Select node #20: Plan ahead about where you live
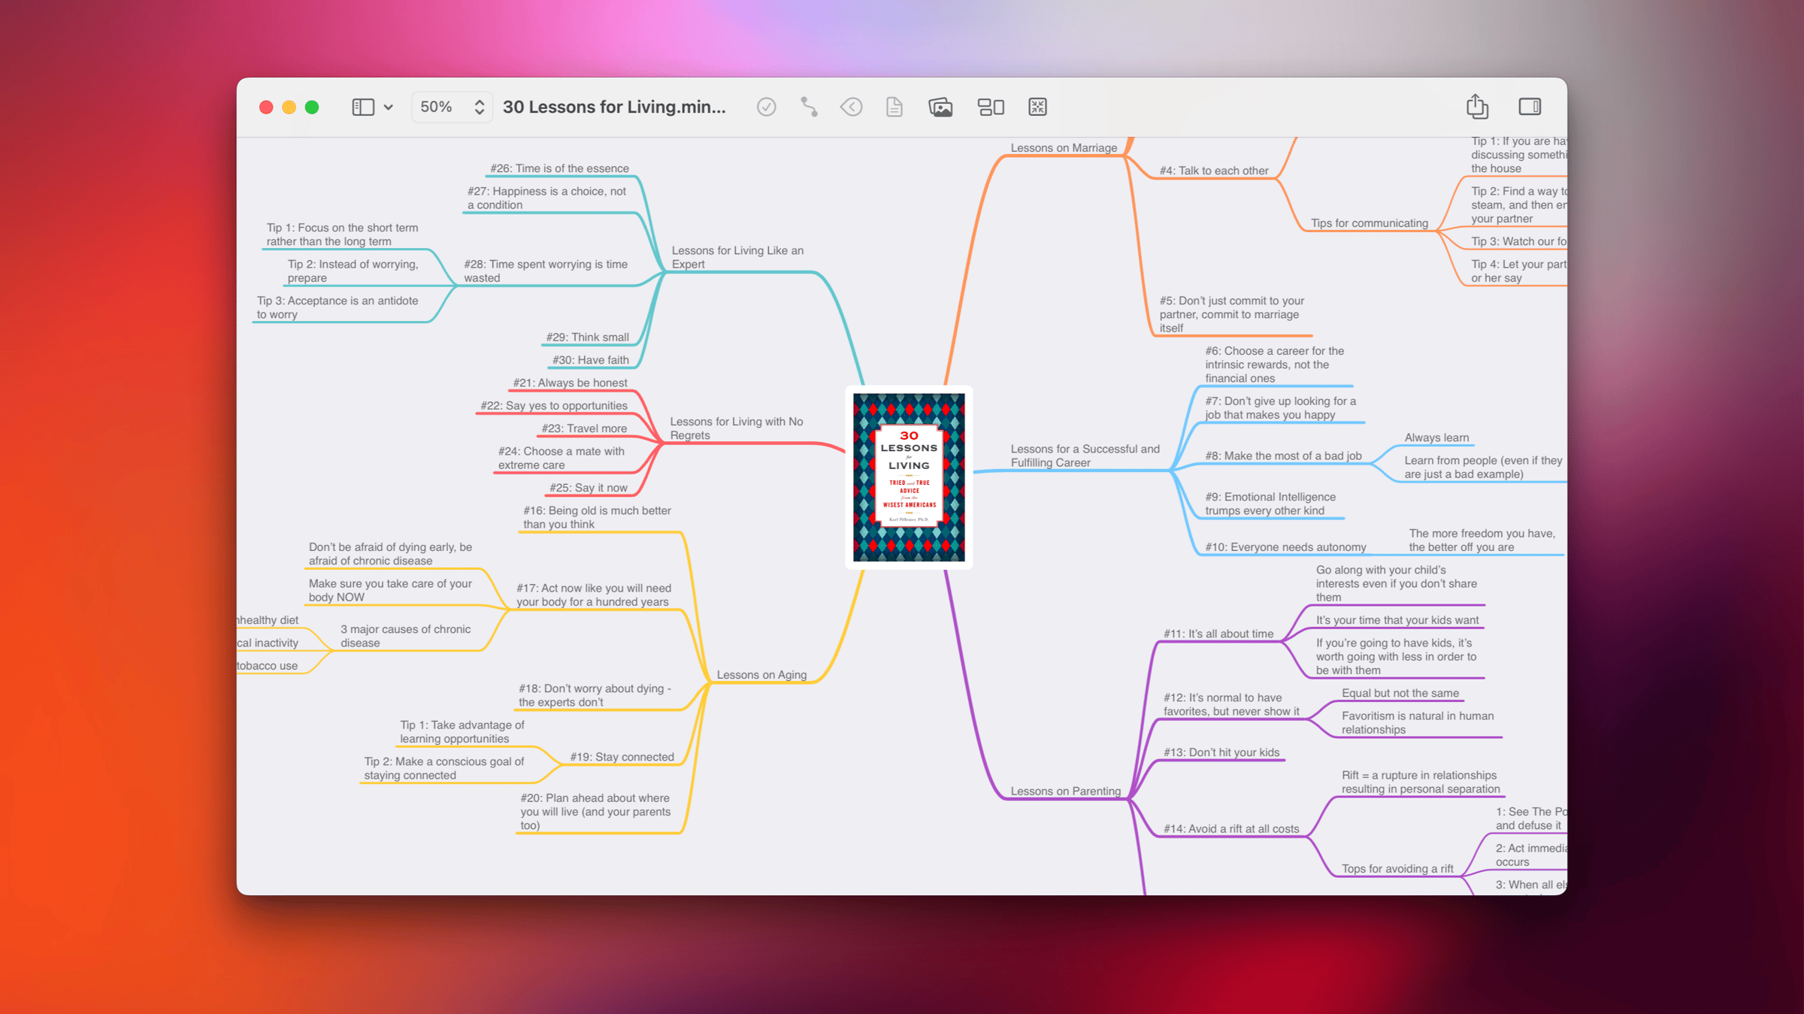 coord(595,812)
